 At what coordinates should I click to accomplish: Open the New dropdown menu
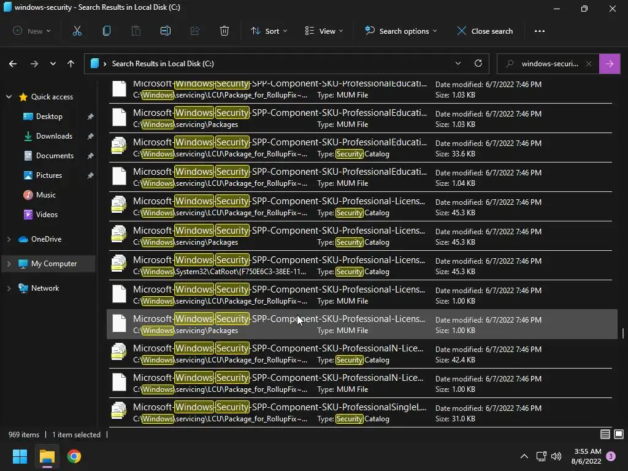coord(32,31)
